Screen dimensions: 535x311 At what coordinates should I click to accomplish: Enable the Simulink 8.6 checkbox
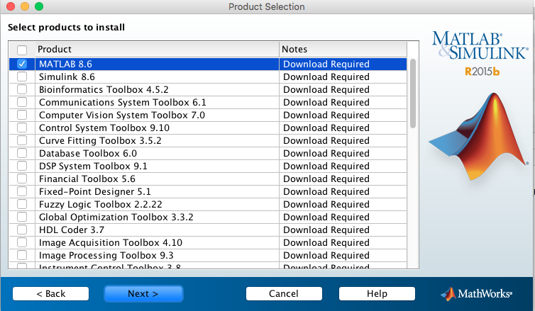(x=22, y=77)
